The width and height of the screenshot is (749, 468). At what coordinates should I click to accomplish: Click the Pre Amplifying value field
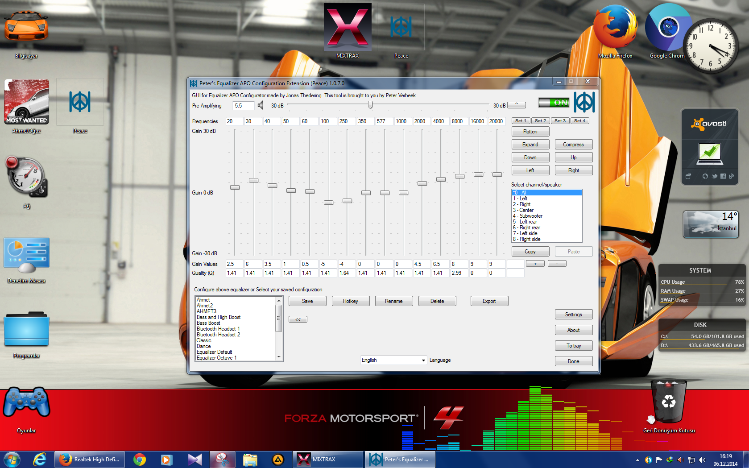pyautogui.click(x=244, y=106)
